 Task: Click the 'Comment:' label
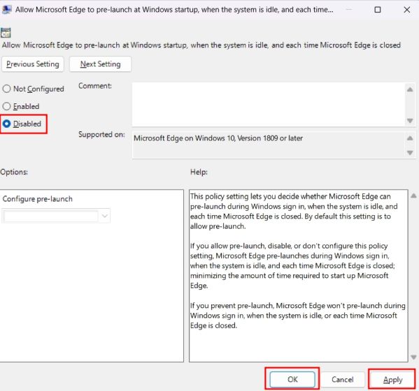coord(95,86)
